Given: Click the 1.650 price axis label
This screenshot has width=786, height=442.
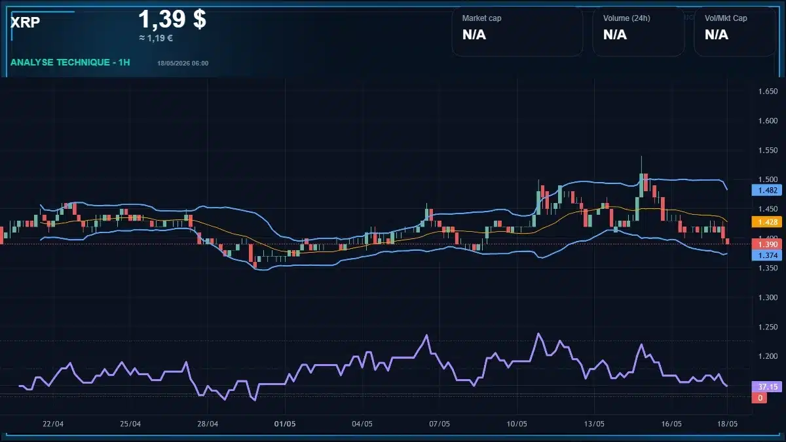Looking at the screenshot, I should pyautogui.click(x=768, y=91).
